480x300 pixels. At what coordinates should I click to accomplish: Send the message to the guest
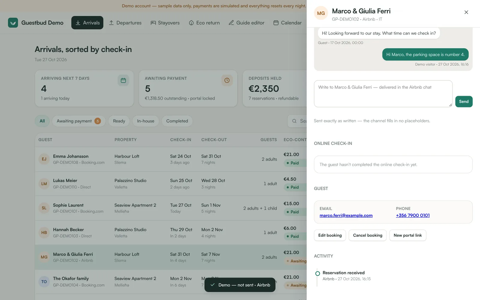(x=464, y=101)
